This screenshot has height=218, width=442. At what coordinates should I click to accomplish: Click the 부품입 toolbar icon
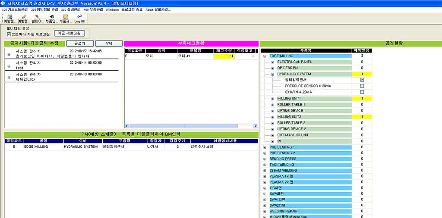coord(51,18)
